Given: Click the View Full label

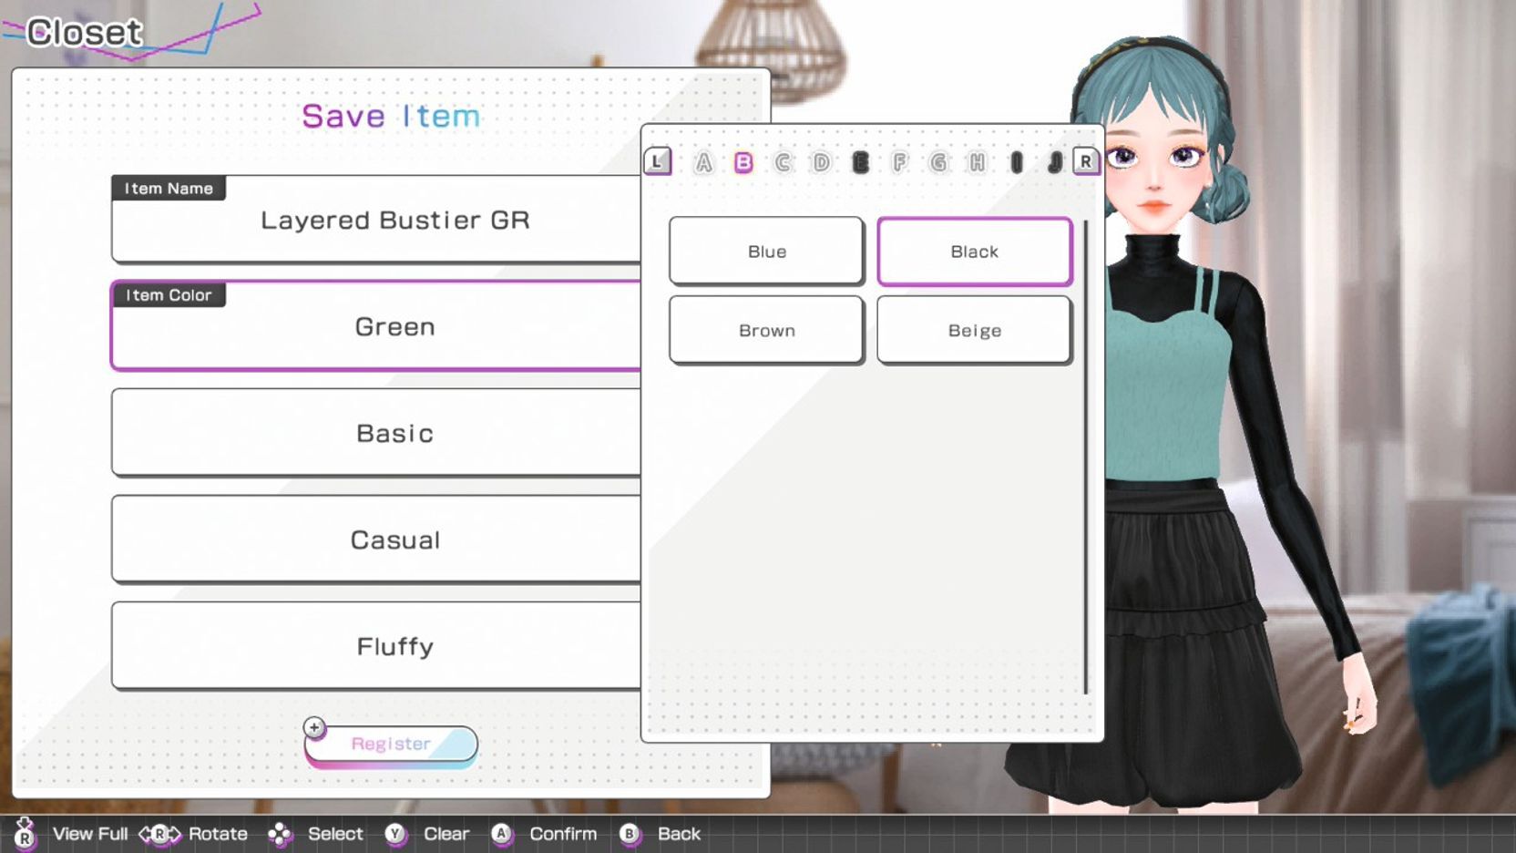Looking at the screenshot, I should click(90, 834).
